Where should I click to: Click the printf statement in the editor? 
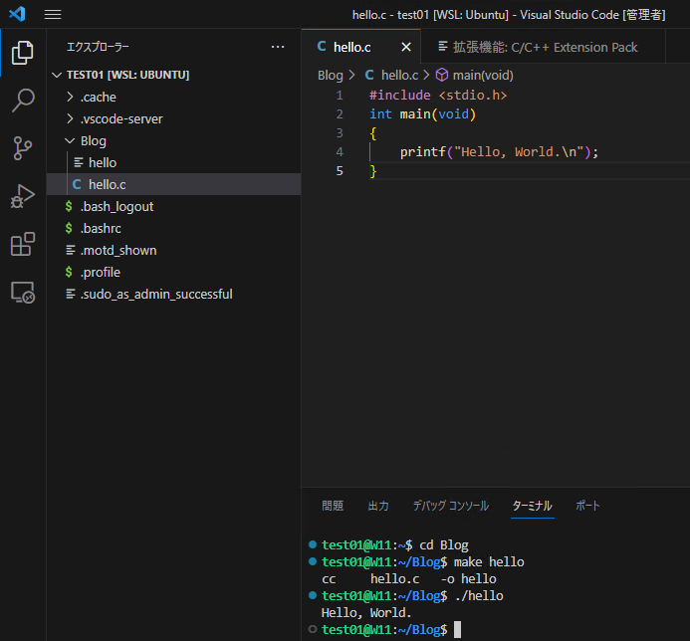click(499, 151)
